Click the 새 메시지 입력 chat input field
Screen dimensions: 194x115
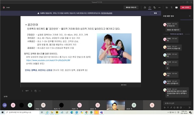177,103
